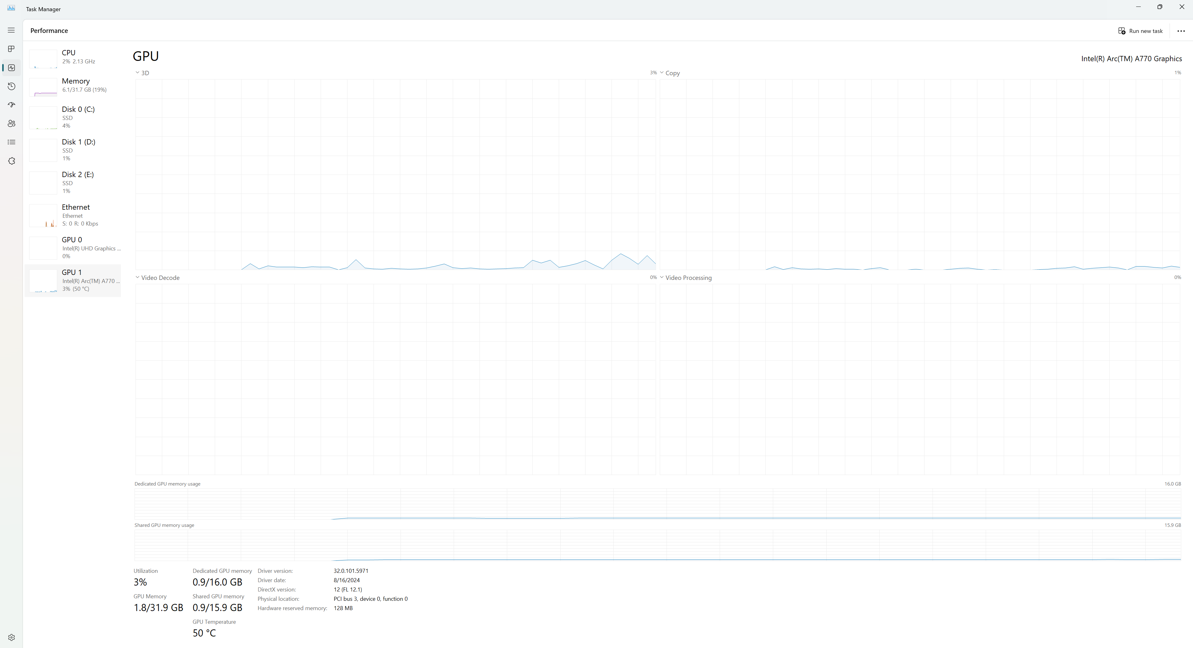Open the App history page icon
This screenshot has width=1193, height=648.
11,86
